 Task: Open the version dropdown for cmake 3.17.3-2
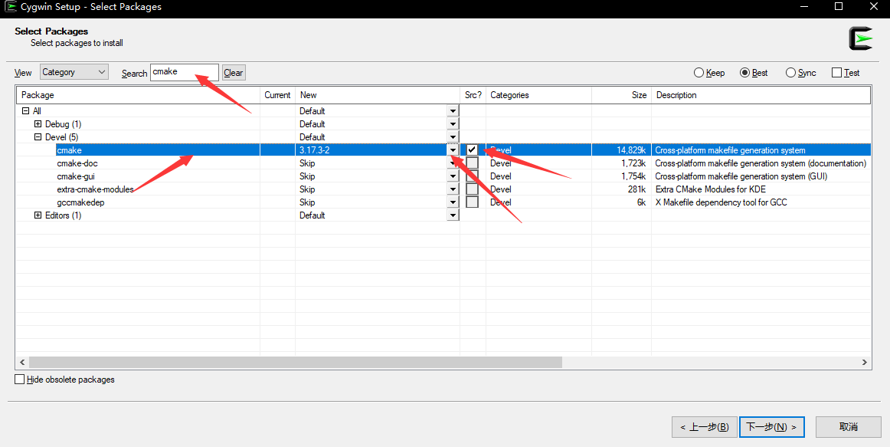click(x=453, y=150)
